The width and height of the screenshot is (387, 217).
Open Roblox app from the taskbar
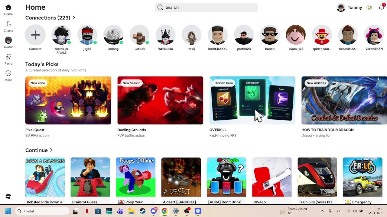coord(198,211)
